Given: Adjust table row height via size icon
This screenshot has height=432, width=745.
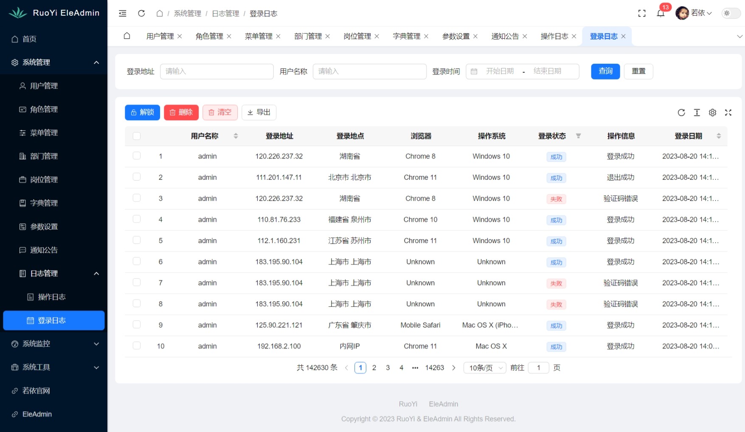Looking at the screenshot, I should 697,112.
